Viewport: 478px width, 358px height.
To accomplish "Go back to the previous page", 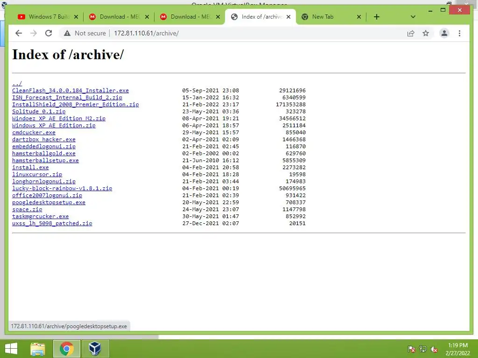I will (19, 33).
